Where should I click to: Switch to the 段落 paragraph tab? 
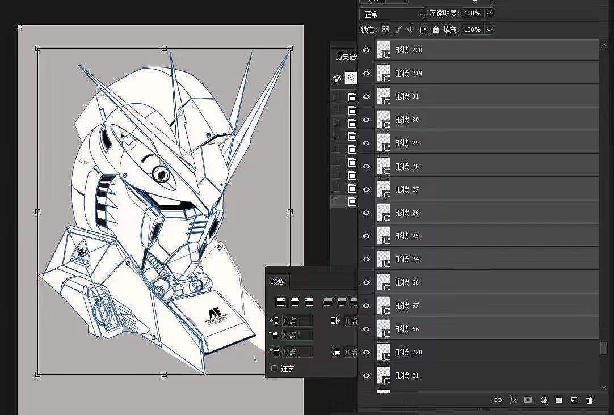click(x=277, y=282)
